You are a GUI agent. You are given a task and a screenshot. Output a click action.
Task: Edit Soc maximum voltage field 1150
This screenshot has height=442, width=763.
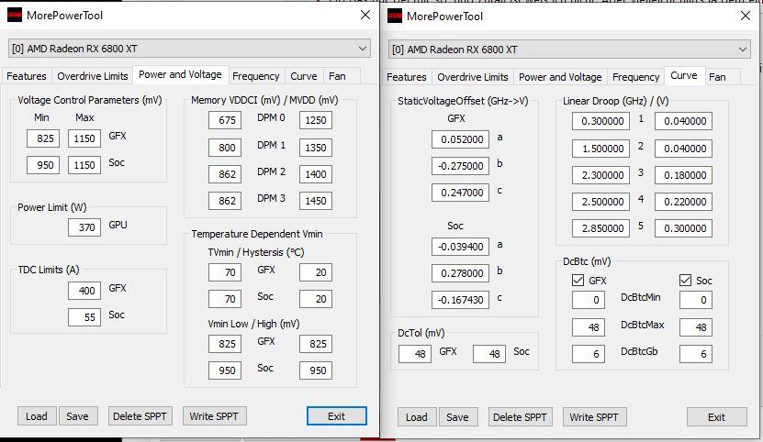pos(84,165)
